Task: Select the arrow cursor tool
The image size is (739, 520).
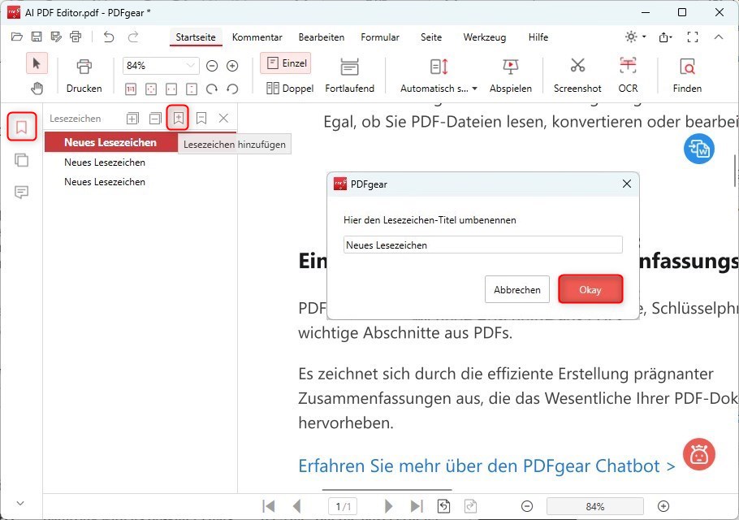Action: point(37,63)
